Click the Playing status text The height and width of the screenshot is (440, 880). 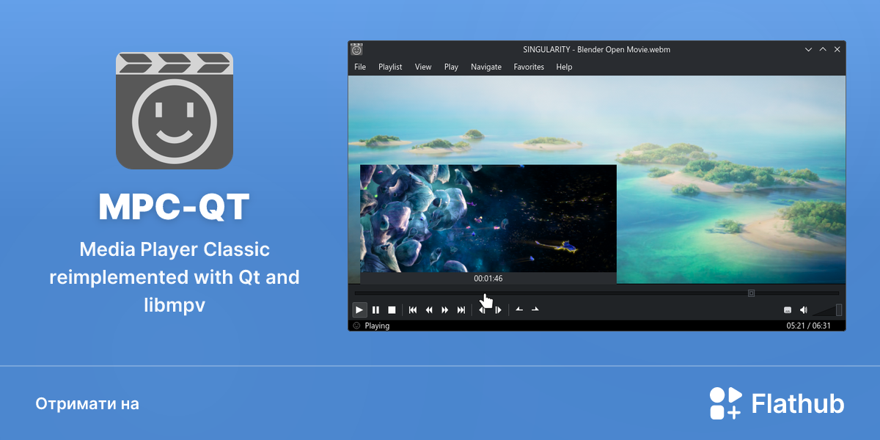click(x=377, y=326)
